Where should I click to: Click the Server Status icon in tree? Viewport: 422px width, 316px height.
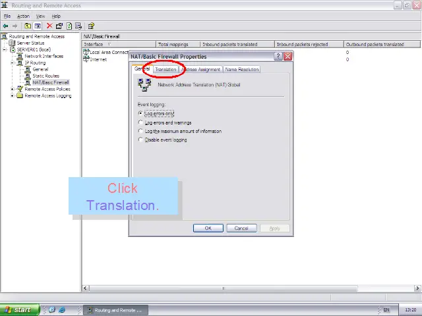(12, 43)
